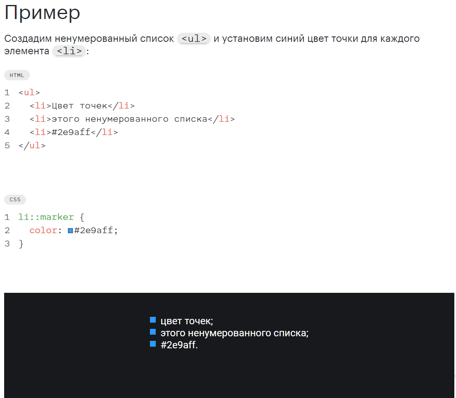Click the HTML label badge
The width and height of the screenshot is (456, 398).
17,75
